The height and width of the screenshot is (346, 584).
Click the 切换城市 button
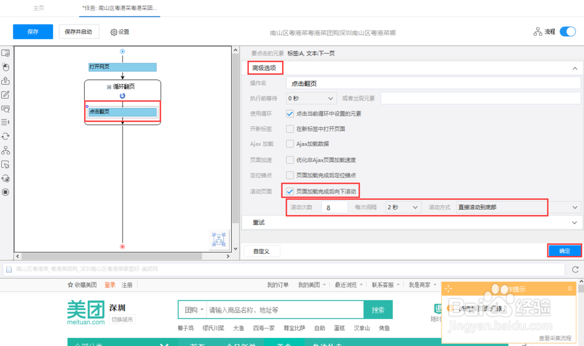(122, 320)
